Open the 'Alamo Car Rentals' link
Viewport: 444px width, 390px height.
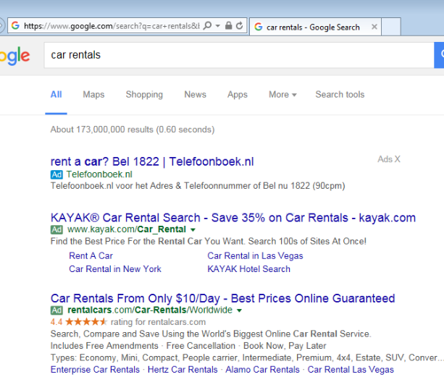point(262,370)
